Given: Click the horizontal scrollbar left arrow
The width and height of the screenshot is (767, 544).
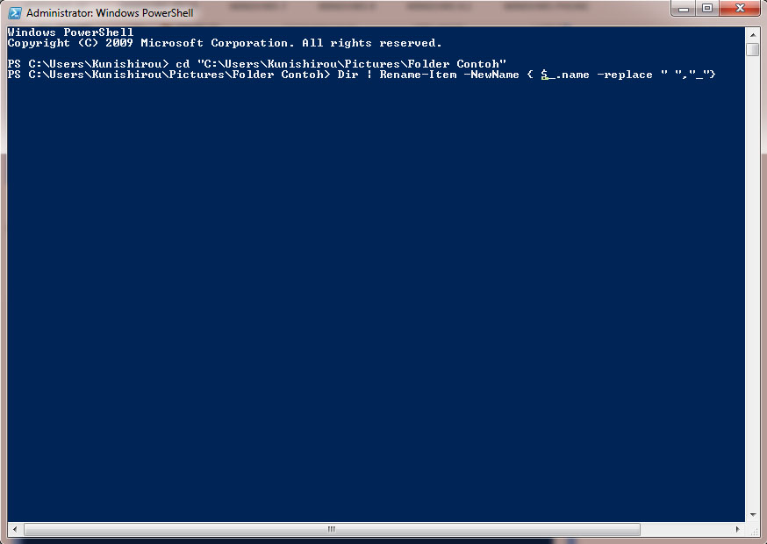Looking at the screenshot, I should 14,529.
